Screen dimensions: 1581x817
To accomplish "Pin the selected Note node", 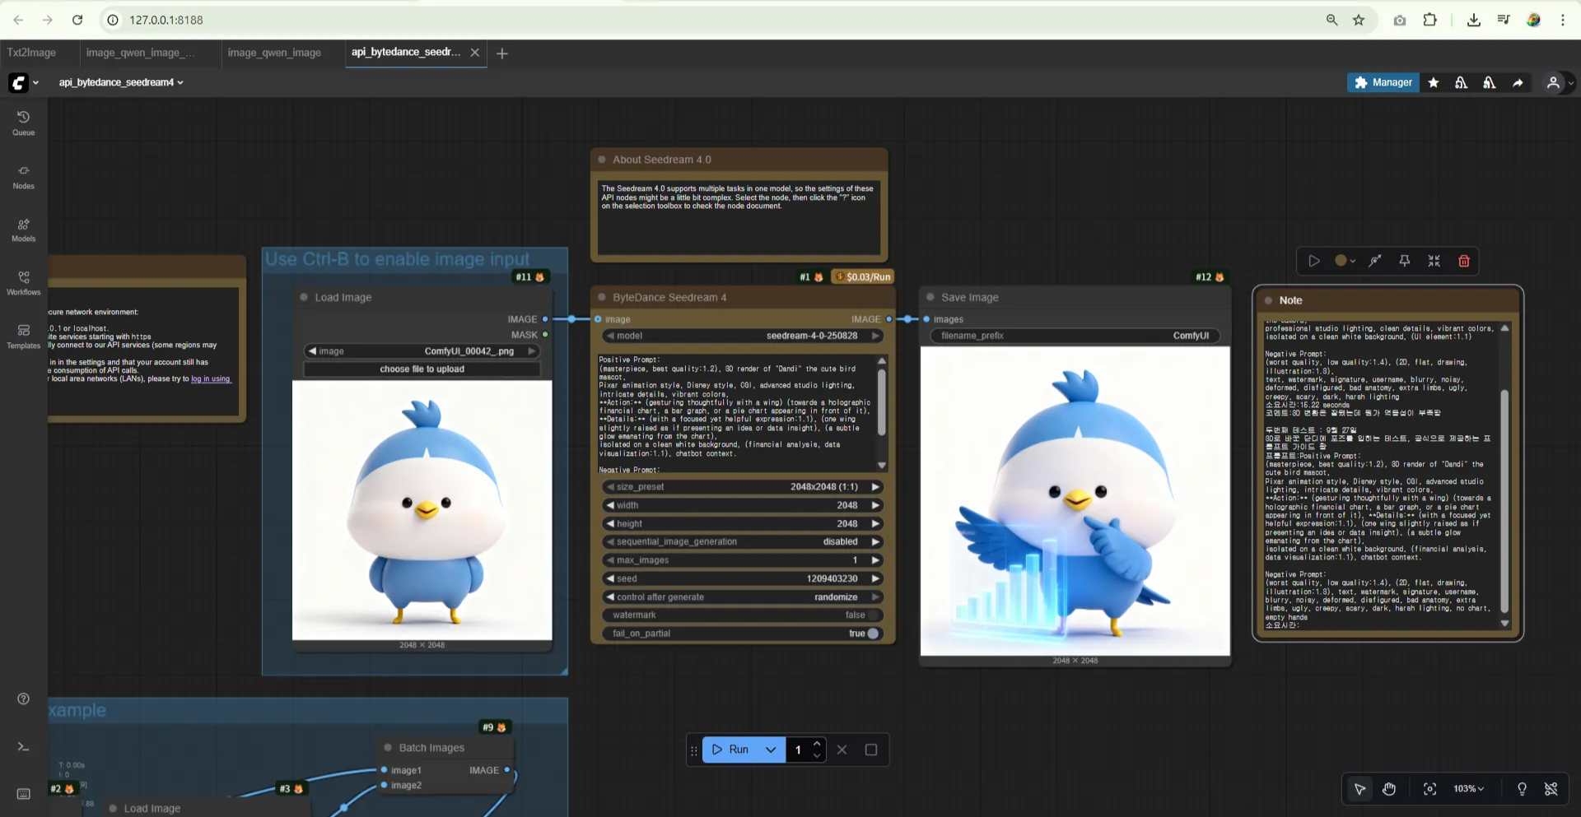I will [1404, 261].
